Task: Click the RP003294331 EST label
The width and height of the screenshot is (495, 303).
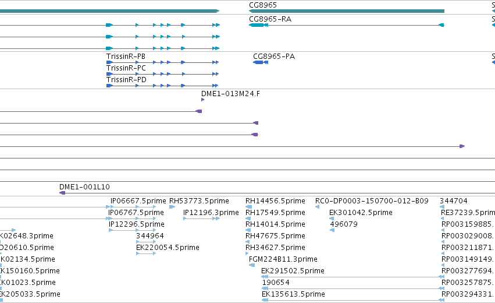Action: 468,294
